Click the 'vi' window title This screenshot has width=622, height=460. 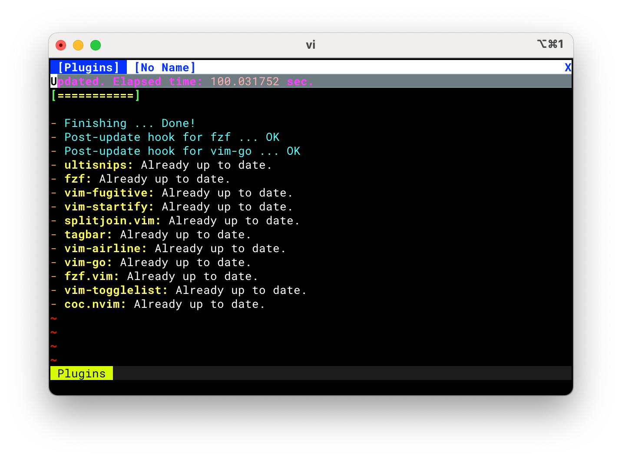(311, 45)
